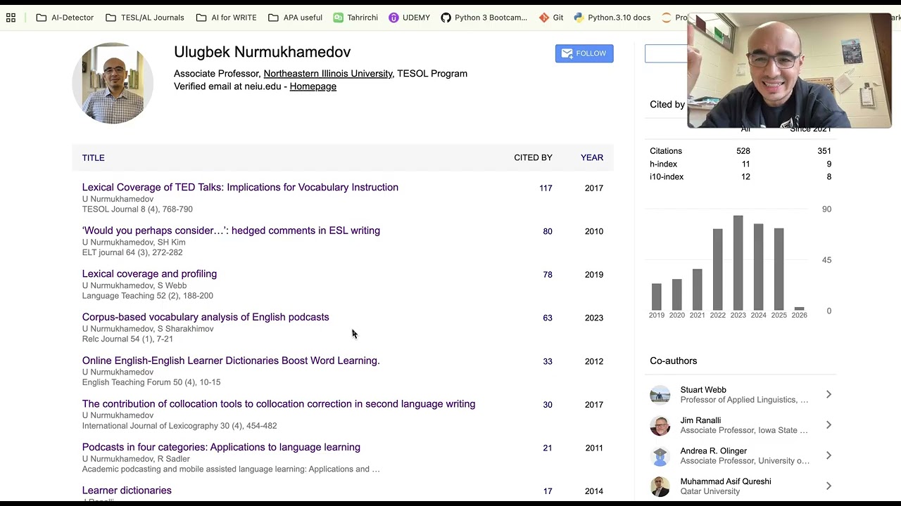
Task: Sort publications by TITLE column
Action: 93,157
